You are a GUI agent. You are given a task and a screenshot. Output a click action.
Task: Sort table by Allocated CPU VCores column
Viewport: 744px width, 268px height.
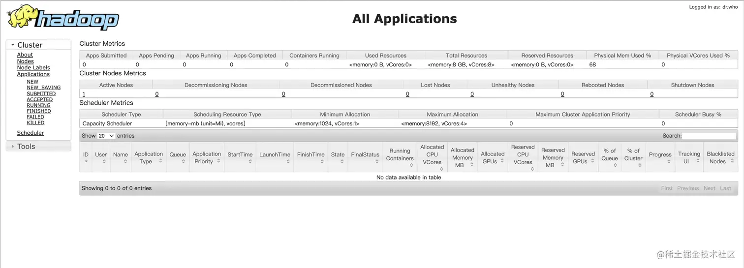click(x=432, y=157)
